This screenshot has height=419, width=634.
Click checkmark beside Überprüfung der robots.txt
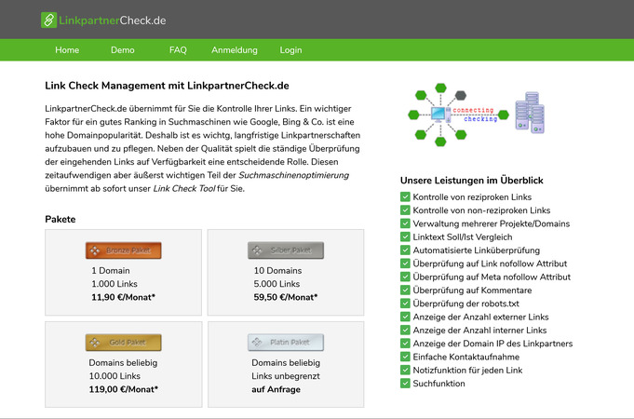pos(405,304)
